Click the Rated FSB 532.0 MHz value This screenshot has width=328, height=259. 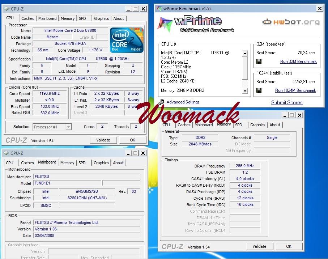[x=50, y=113]
